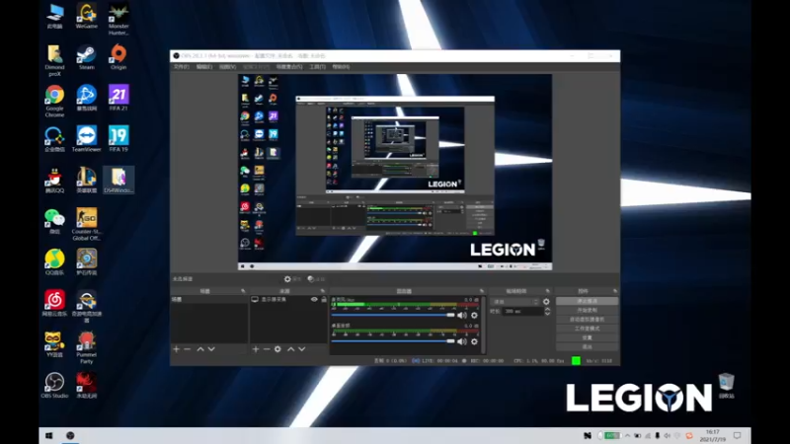Click the transition duration 300 ms field
Screen dimensions: 790x444
(523, 312)
